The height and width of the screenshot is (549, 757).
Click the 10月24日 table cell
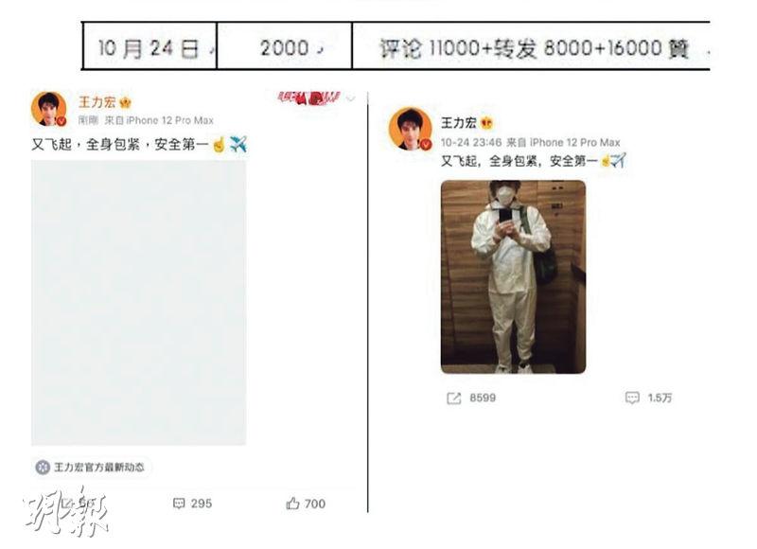click(x=150, y=46)
